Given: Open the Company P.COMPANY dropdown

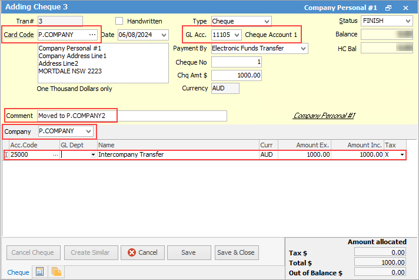Looking at the screenshot, I should coord(88,131).
